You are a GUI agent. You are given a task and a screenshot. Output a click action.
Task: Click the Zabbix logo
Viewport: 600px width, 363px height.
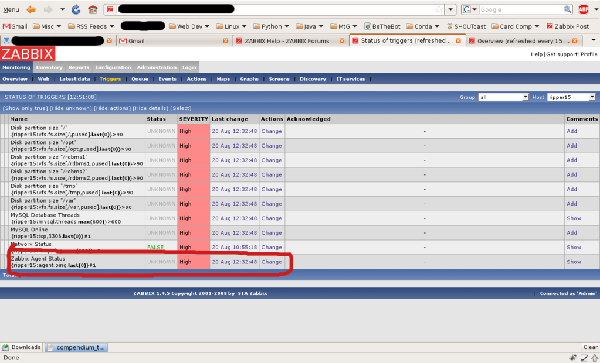[x=28, y=54]
